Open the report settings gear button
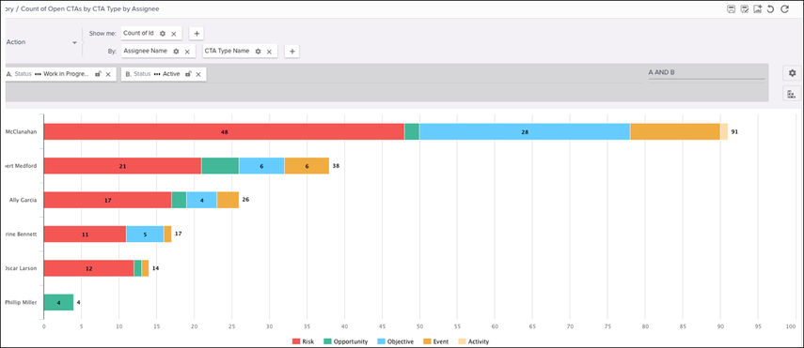The height and width of the screenshot is (348, 804). click(x=792, y=73)
